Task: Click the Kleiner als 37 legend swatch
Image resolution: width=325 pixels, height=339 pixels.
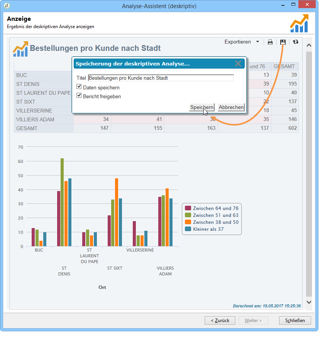Action: click(188, 229)
